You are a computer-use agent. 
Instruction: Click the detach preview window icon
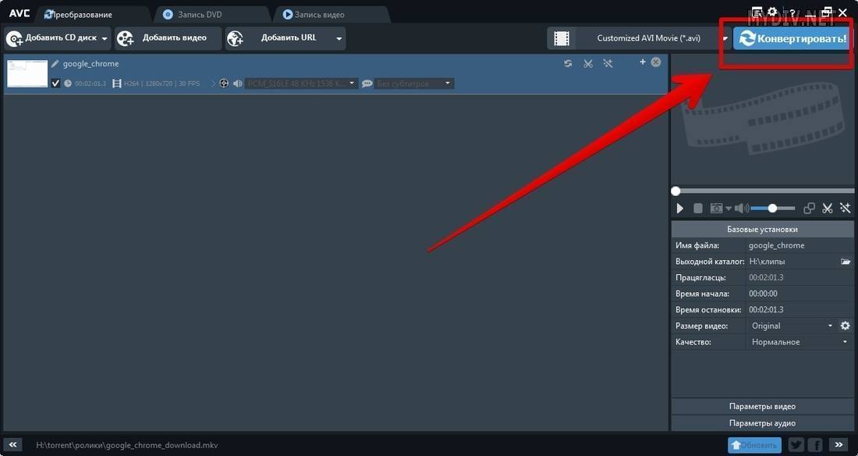[x=809, y=208]
